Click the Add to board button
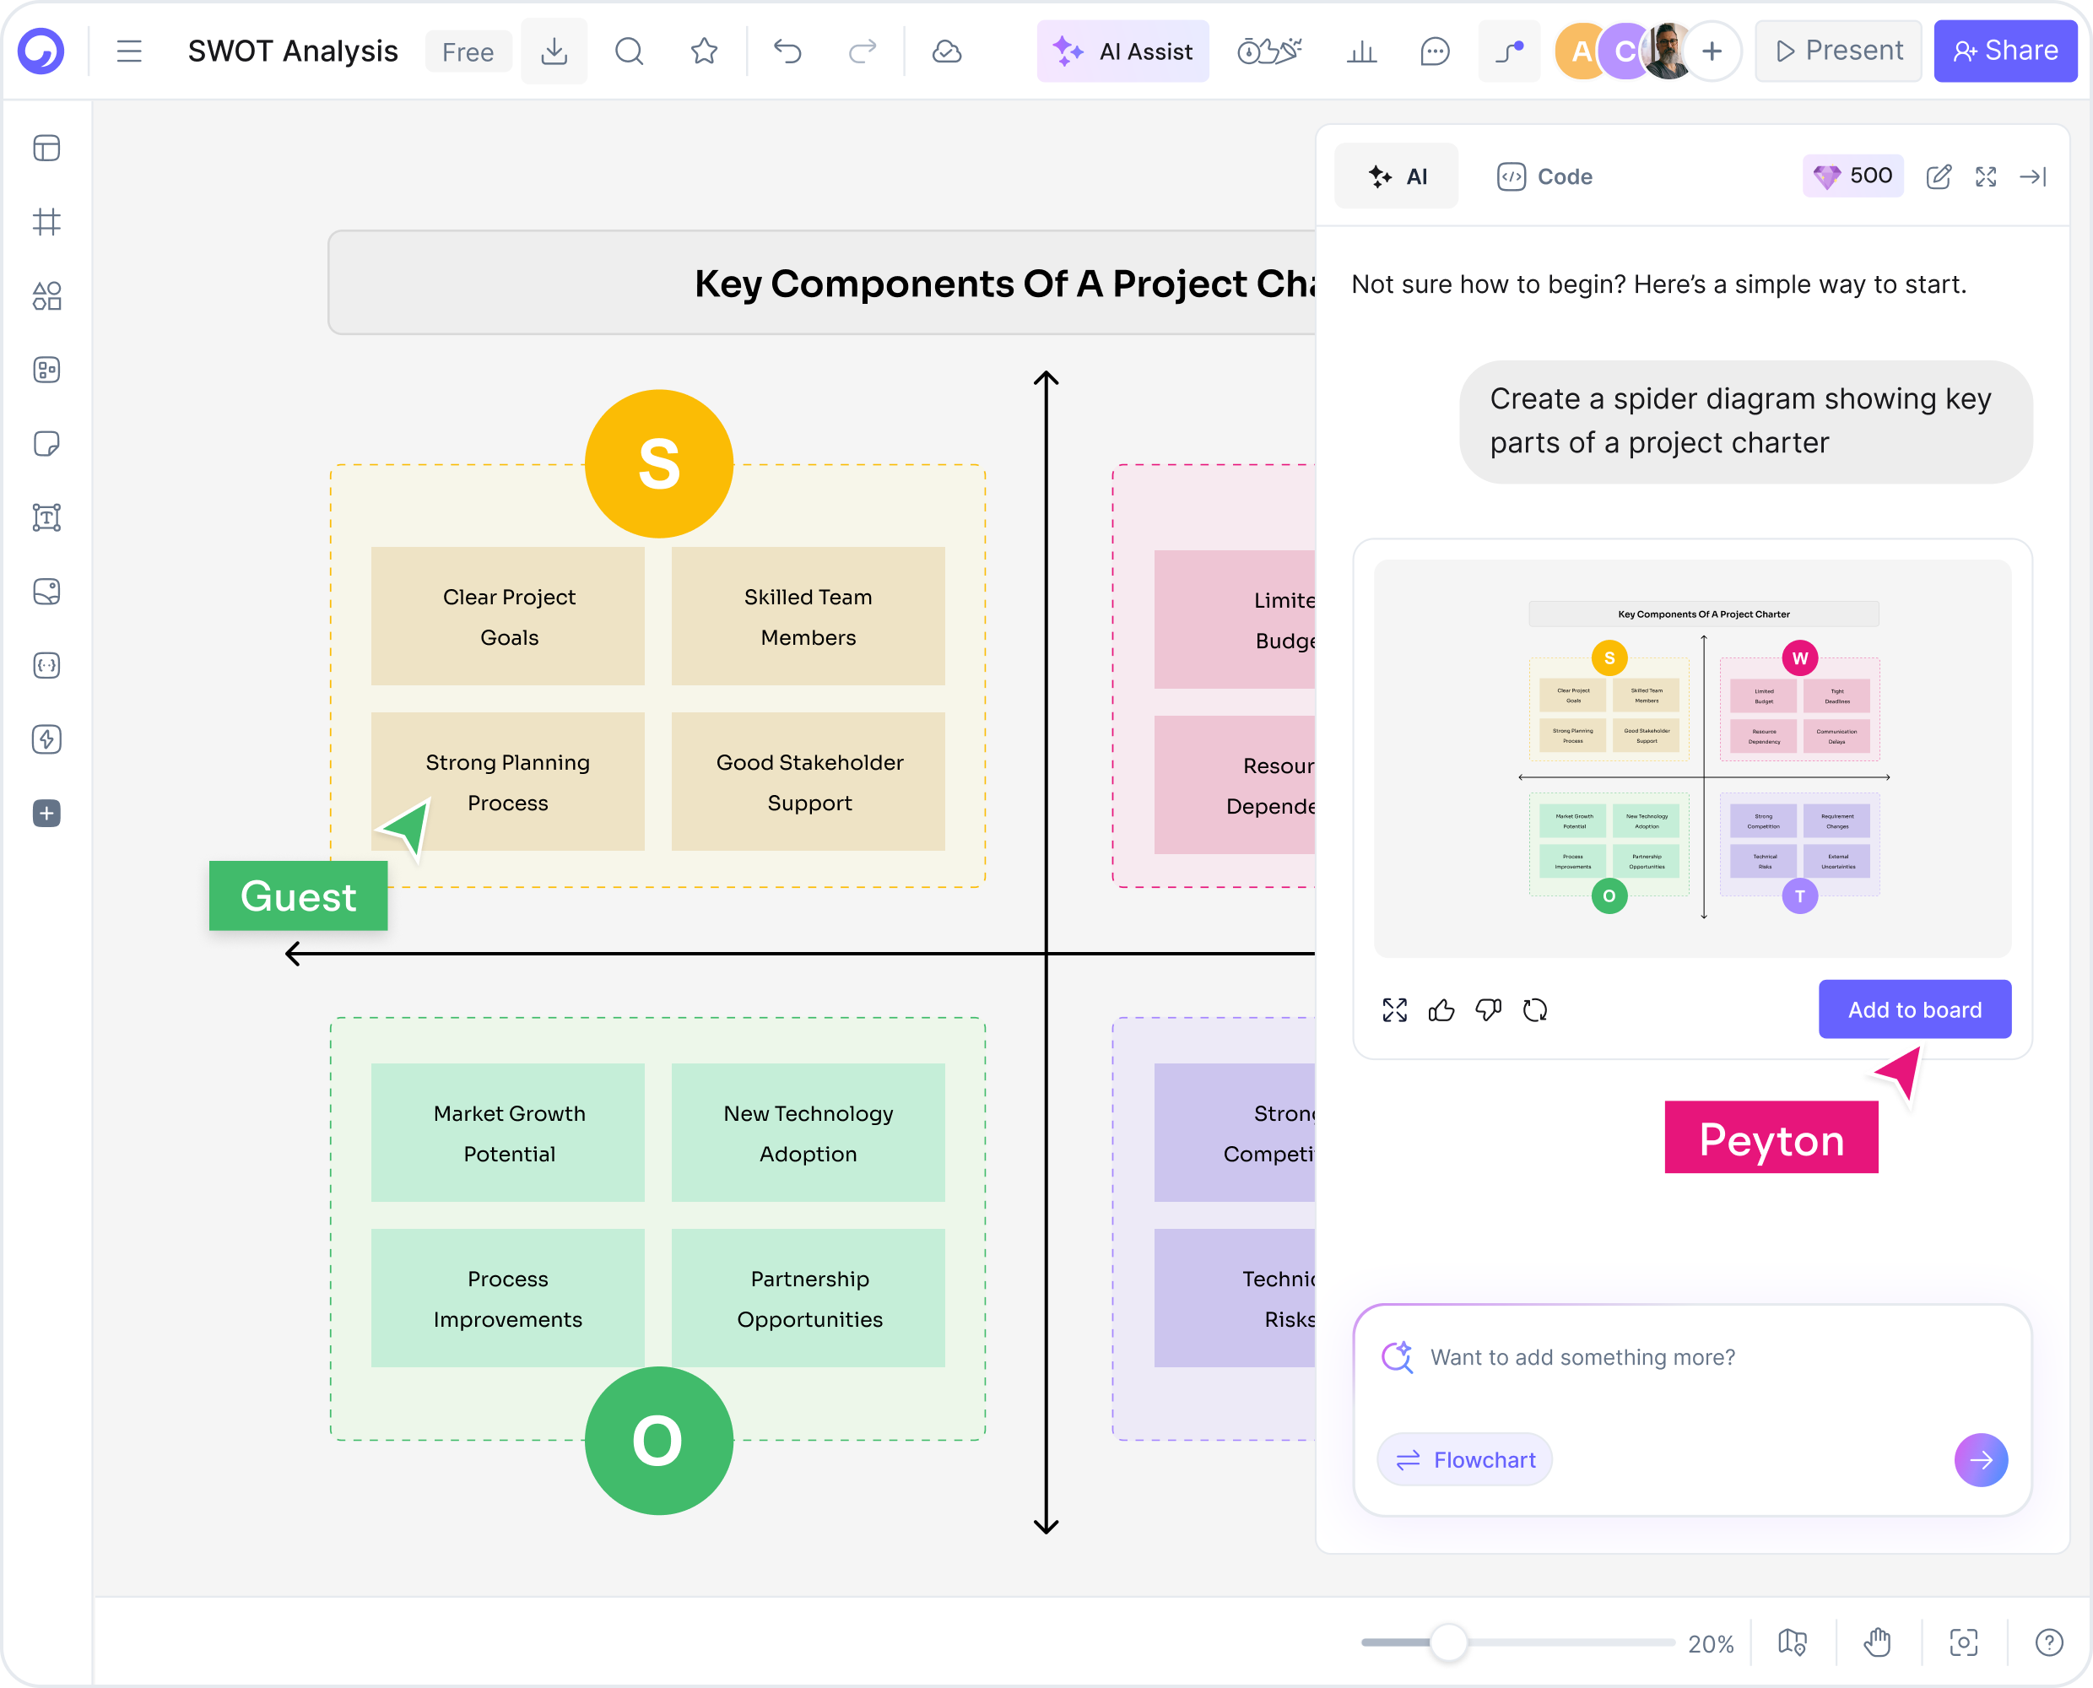 click(x=1914, y=1009)
